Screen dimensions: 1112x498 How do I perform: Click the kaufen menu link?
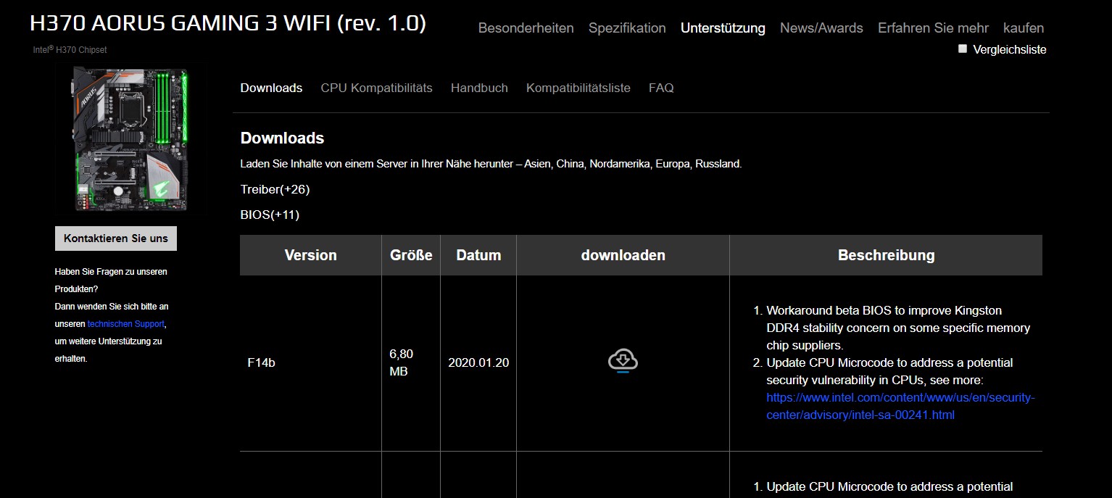(1024, 28)
